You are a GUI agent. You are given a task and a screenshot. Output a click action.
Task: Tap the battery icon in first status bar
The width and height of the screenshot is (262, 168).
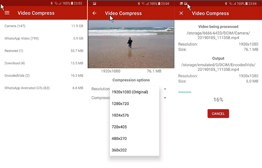tap(72, 3)
